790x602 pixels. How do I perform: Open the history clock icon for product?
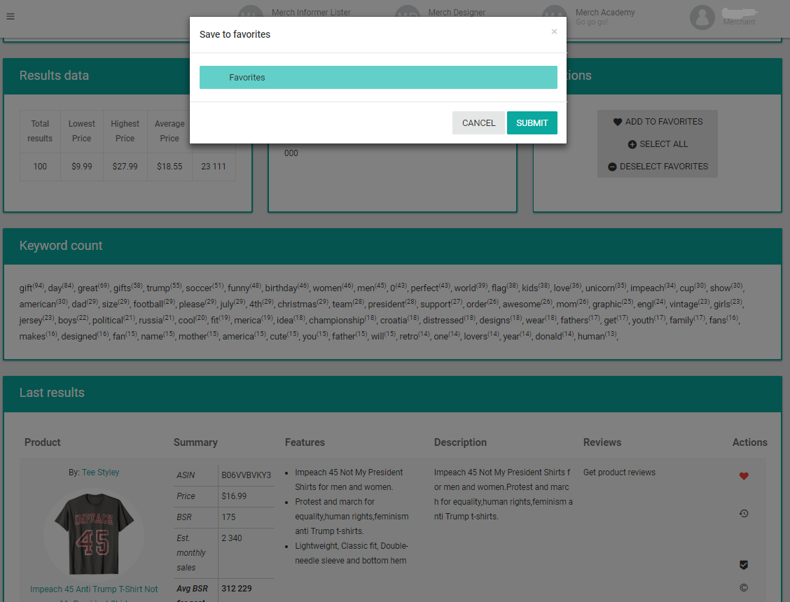tap(744, 513)
